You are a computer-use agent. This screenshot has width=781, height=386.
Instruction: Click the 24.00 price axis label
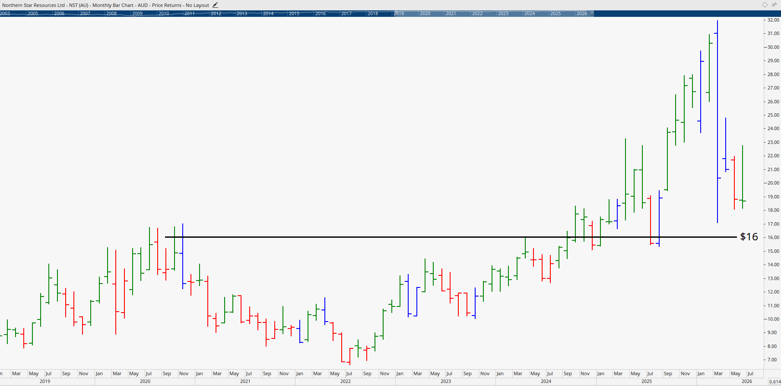point(773,128)
